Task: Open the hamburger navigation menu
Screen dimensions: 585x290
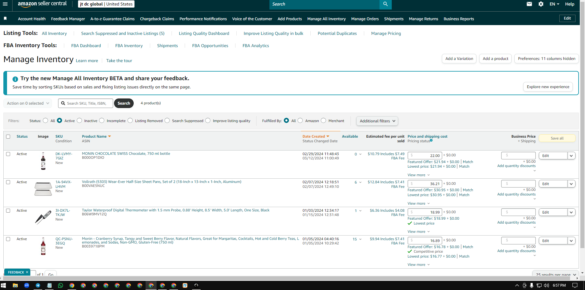Action: [x=5, y=4]
